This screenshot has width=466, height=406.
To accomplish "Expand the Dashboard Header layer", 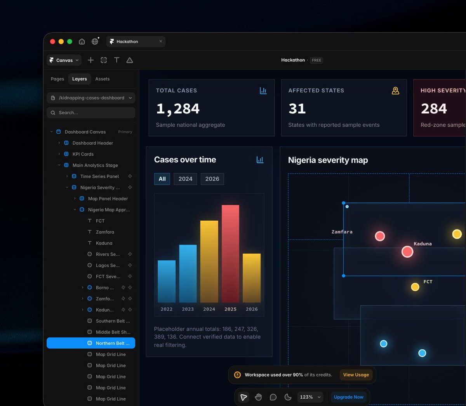I will coord(59,143).
